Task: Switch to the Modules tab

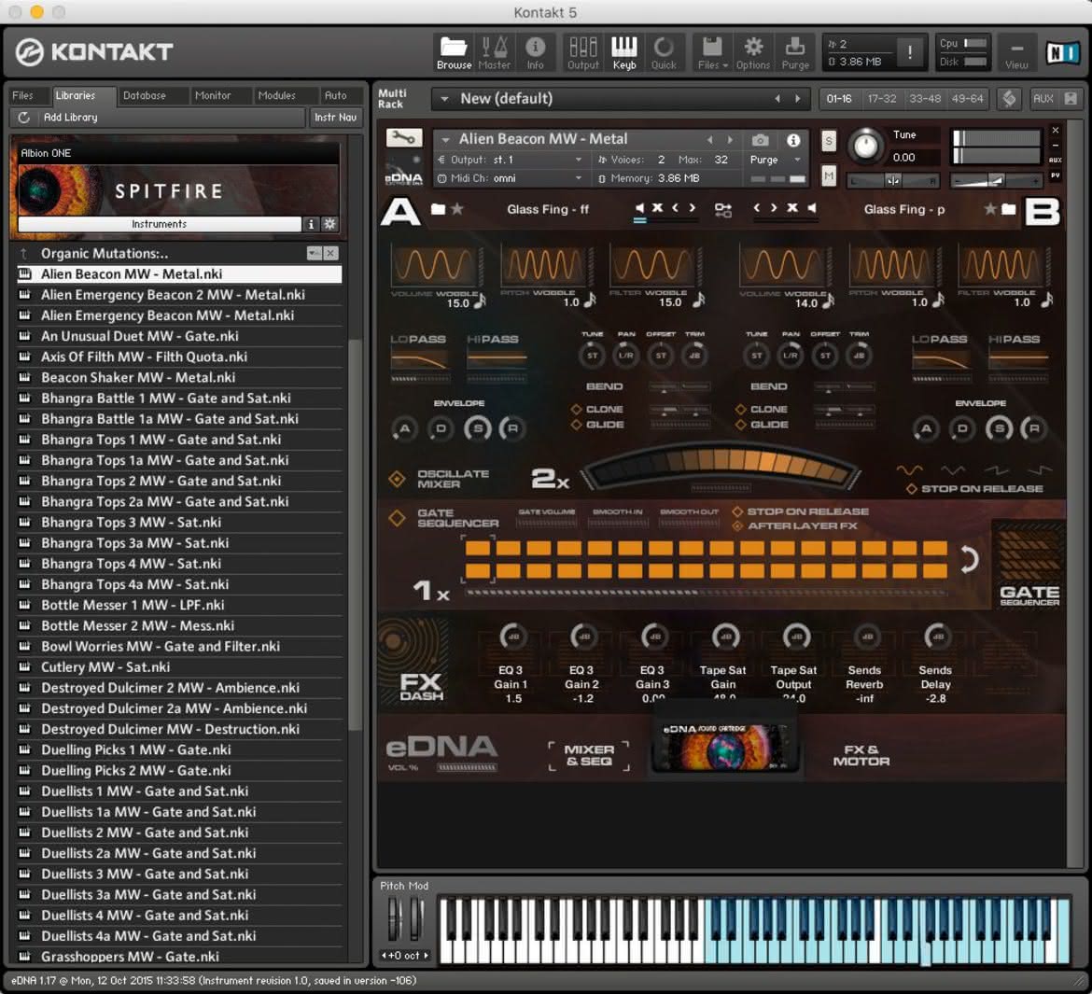Action: pyautogui.click(x=276, y=95)
